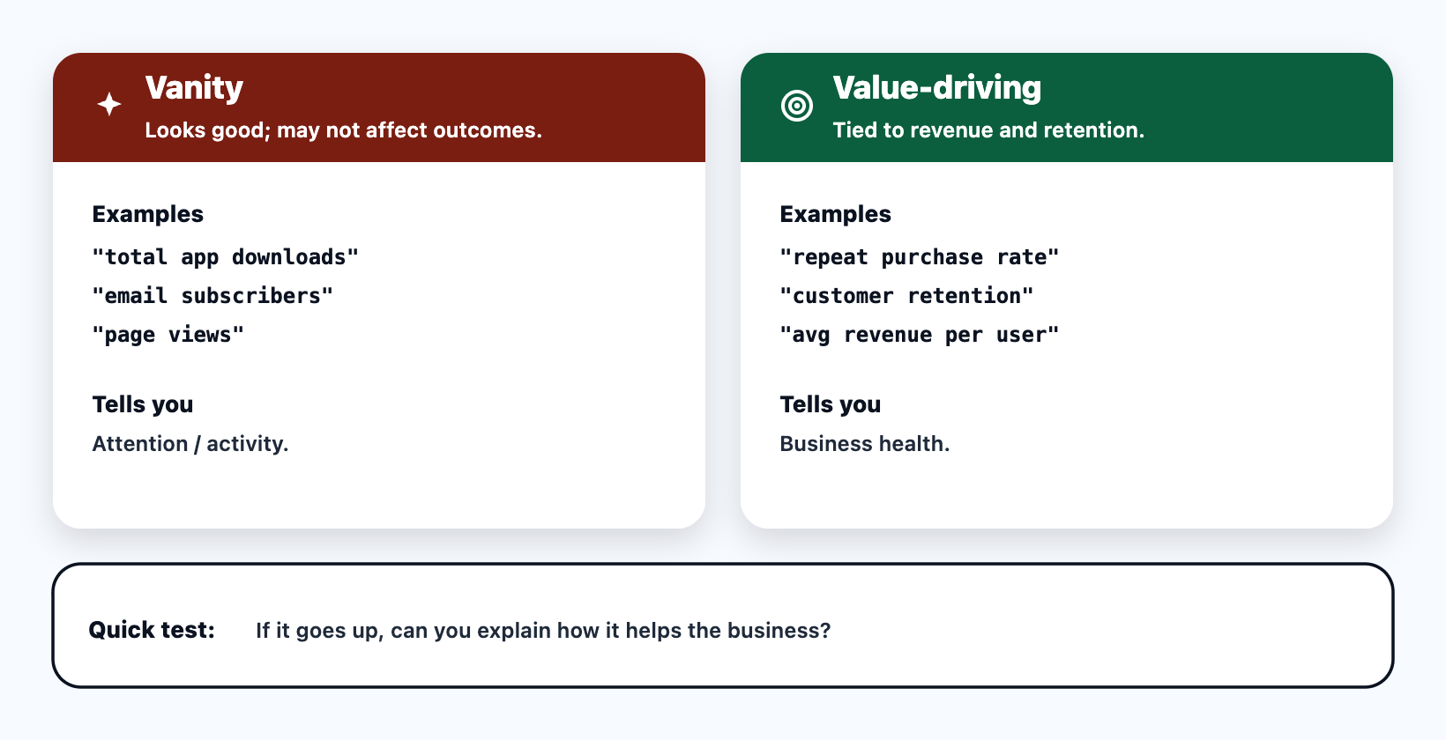This screenshot has width=1446, height=740.
Task: Click the "Business health." text
Action: (x=864, y=444)
